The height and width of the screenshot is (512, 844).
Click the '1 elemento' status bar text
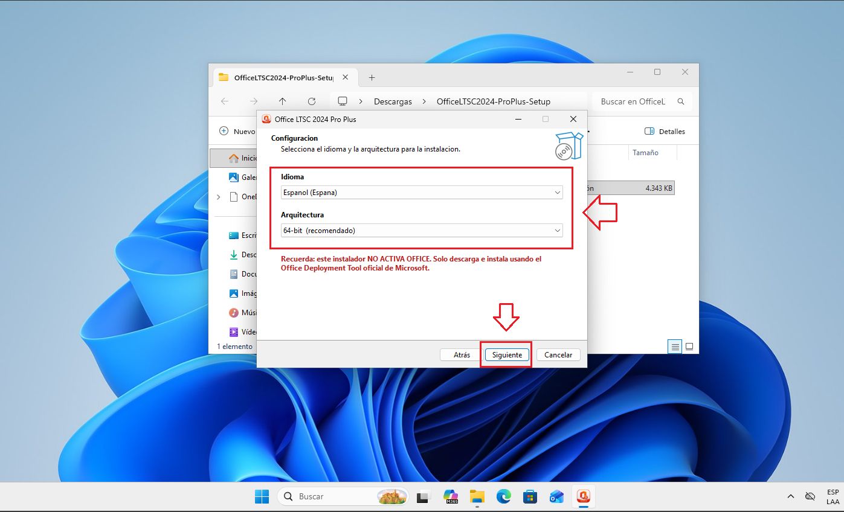(234, 347)
